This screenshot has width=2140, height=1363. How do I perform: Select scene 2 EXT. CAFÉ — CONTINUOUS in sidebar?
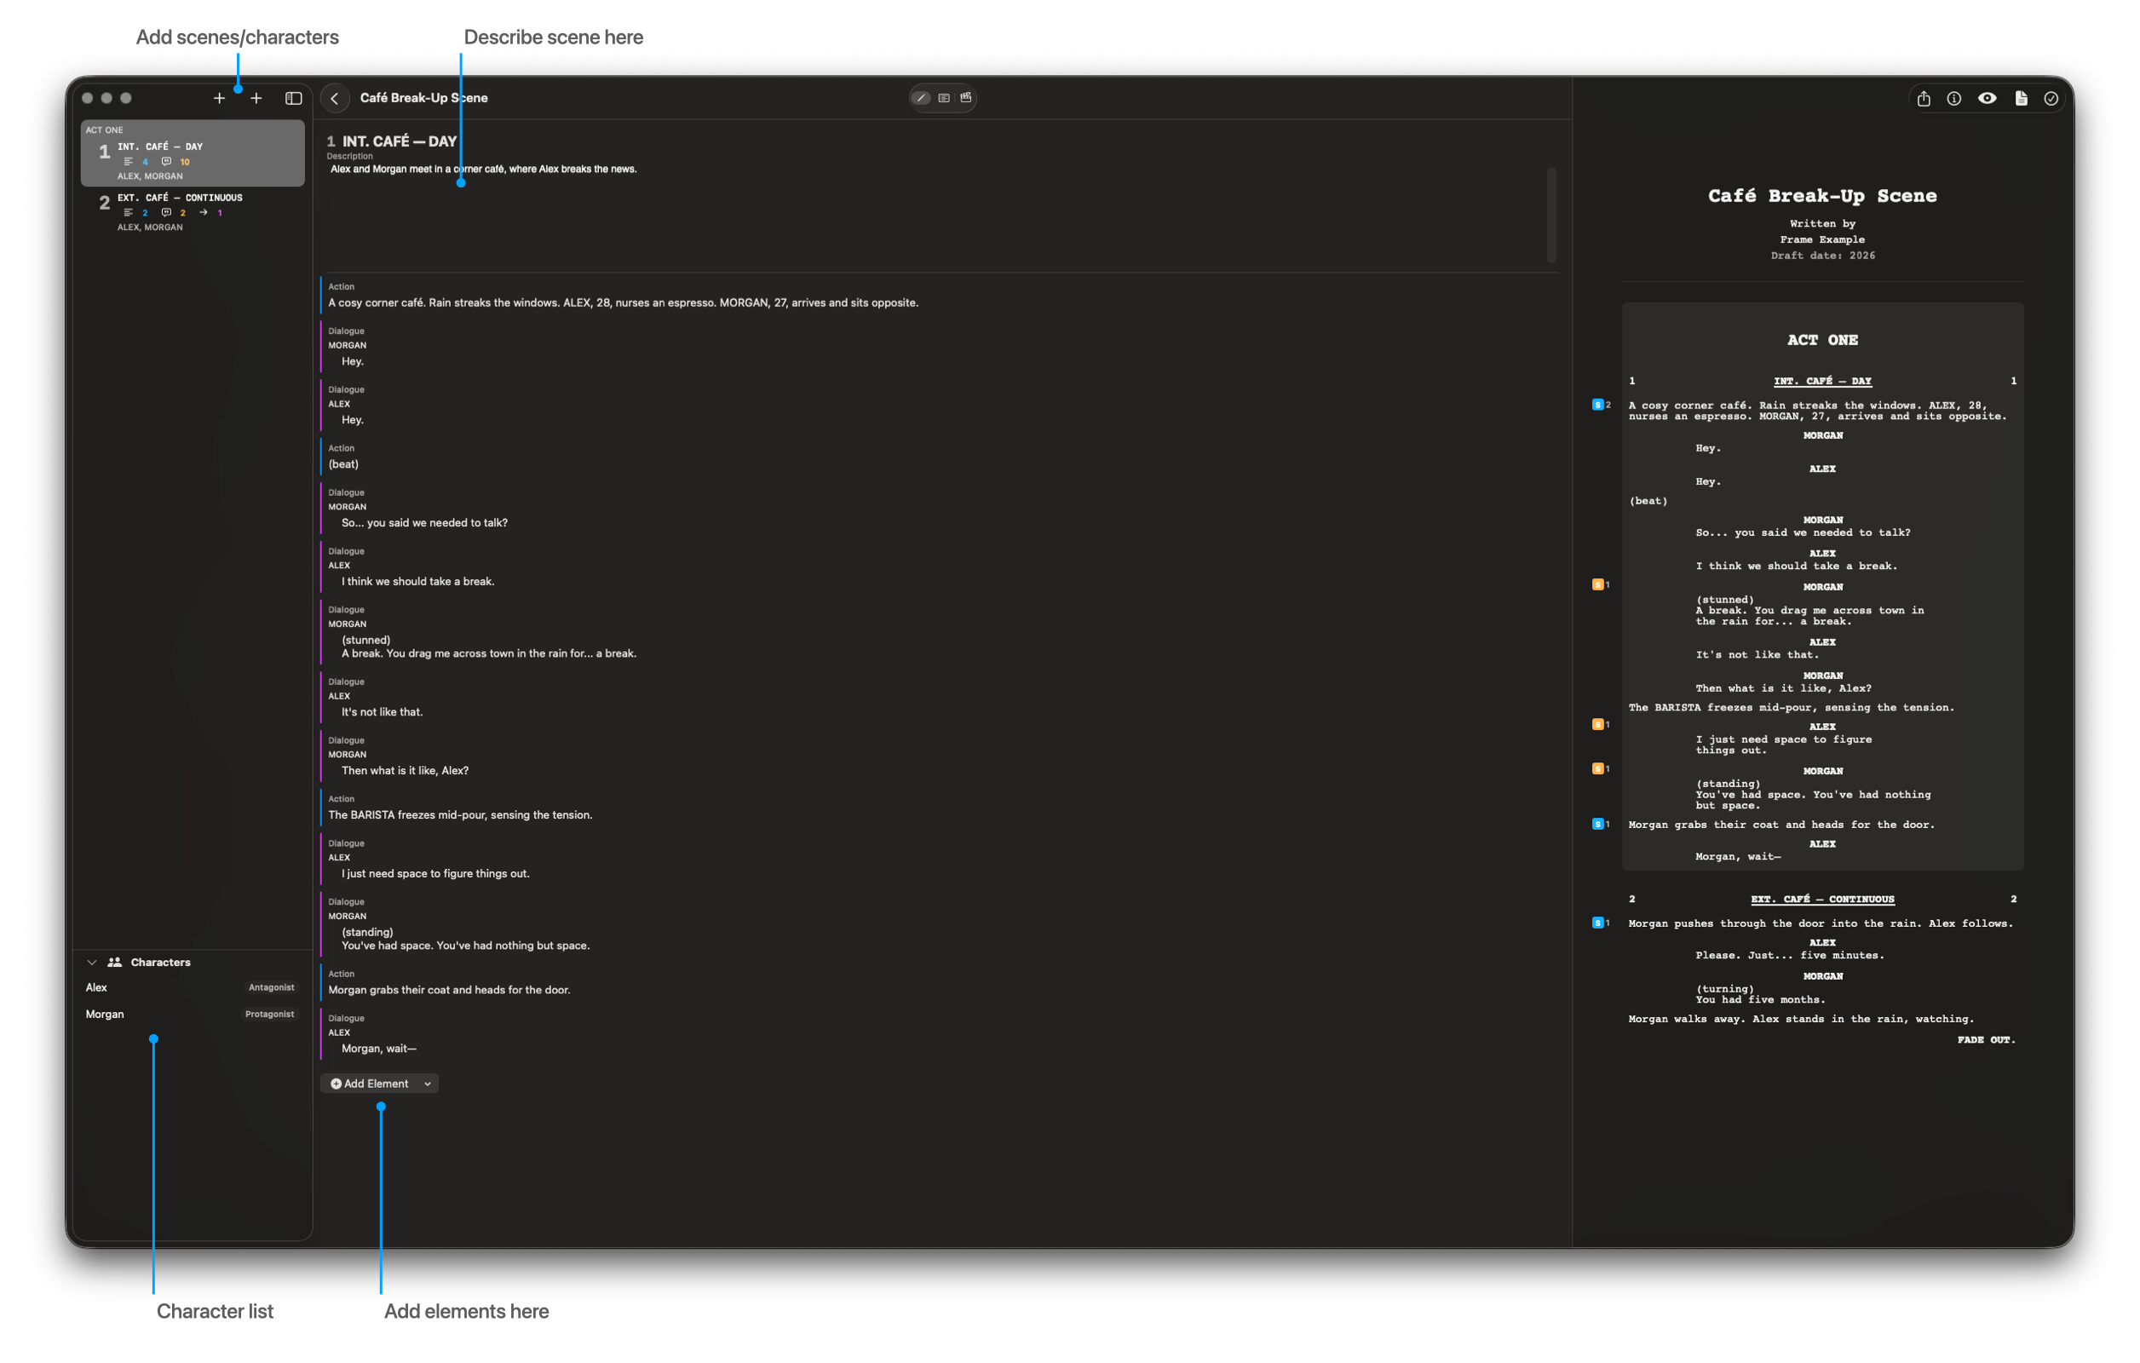point(193,212)
